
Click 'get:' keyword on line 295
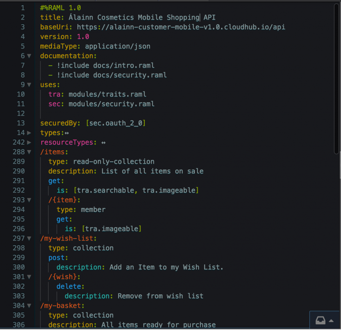[64, 220]
